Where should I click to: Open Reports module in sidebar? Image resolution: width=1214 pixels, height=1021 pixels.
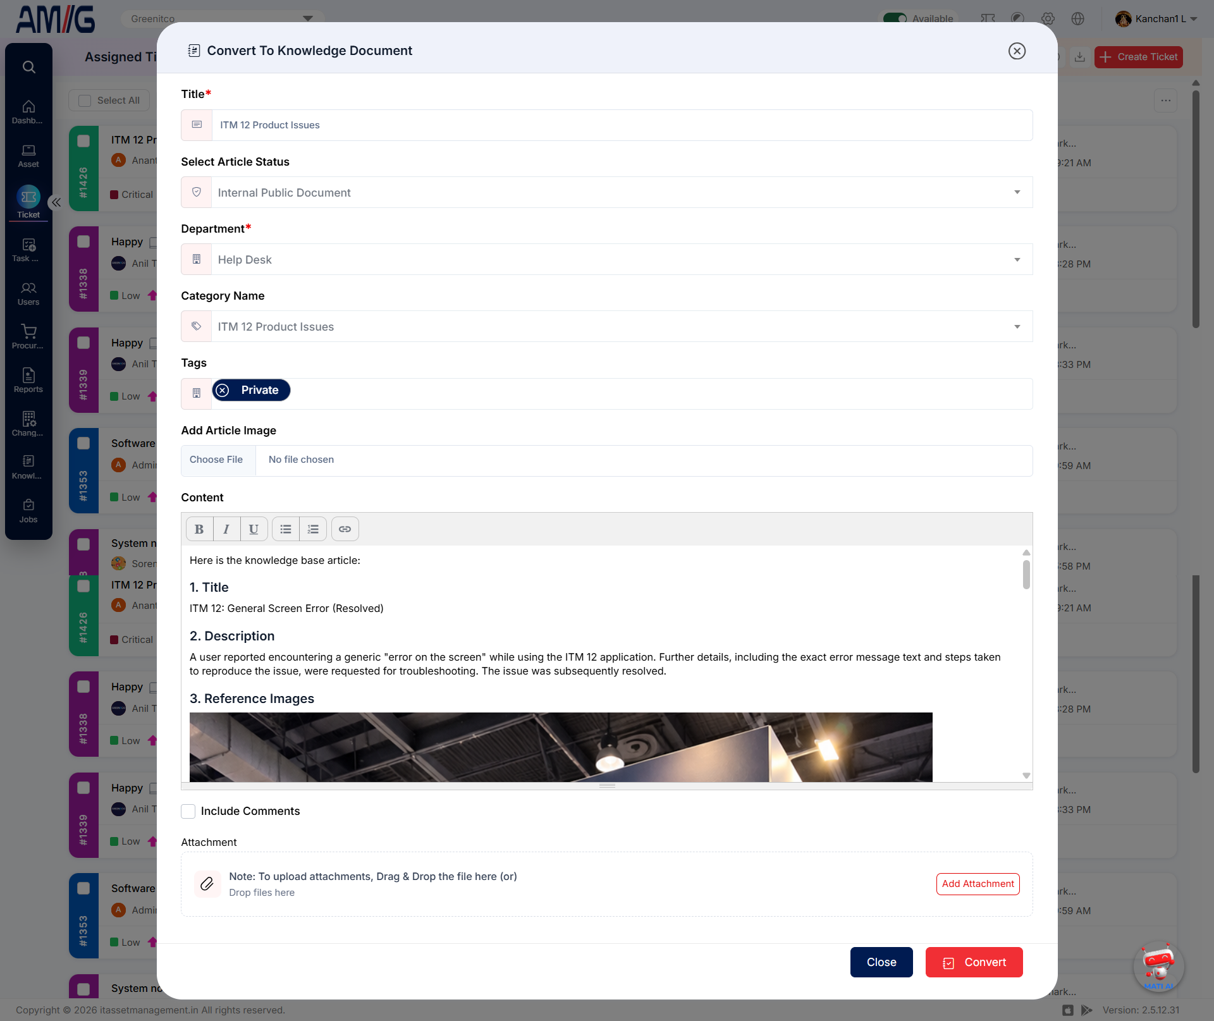click(28, 381)
